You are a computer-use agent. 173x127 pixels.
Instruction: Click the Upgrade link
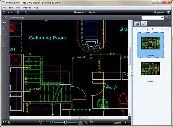click(x=159, y=12)
